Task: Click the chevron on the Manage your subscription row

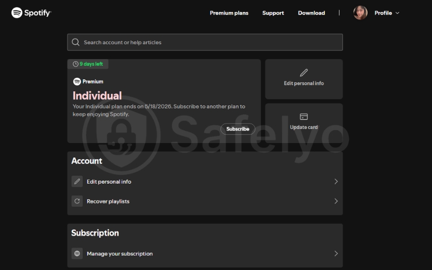Action: [x=336, y=253]
